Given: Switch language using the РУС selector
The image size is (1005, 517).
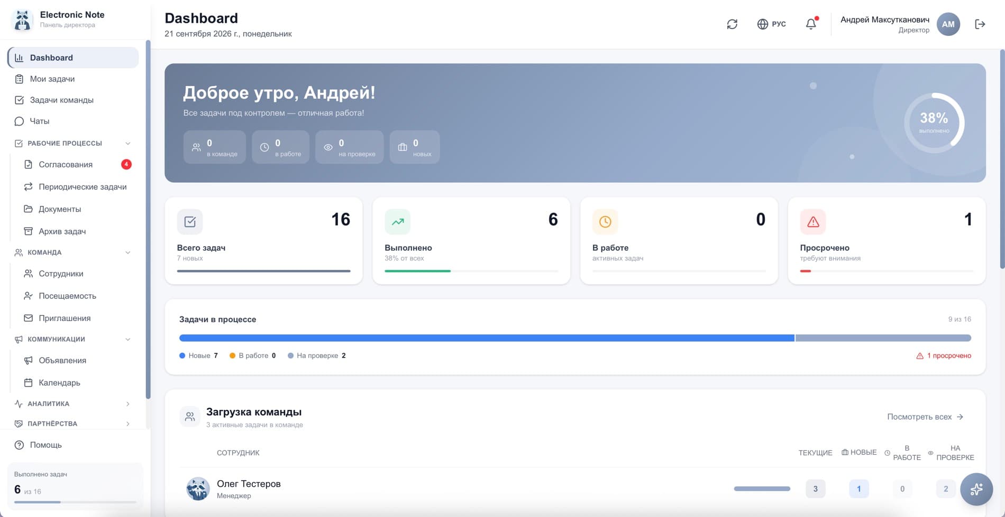Looking at the screenshot, I should 771,24.
